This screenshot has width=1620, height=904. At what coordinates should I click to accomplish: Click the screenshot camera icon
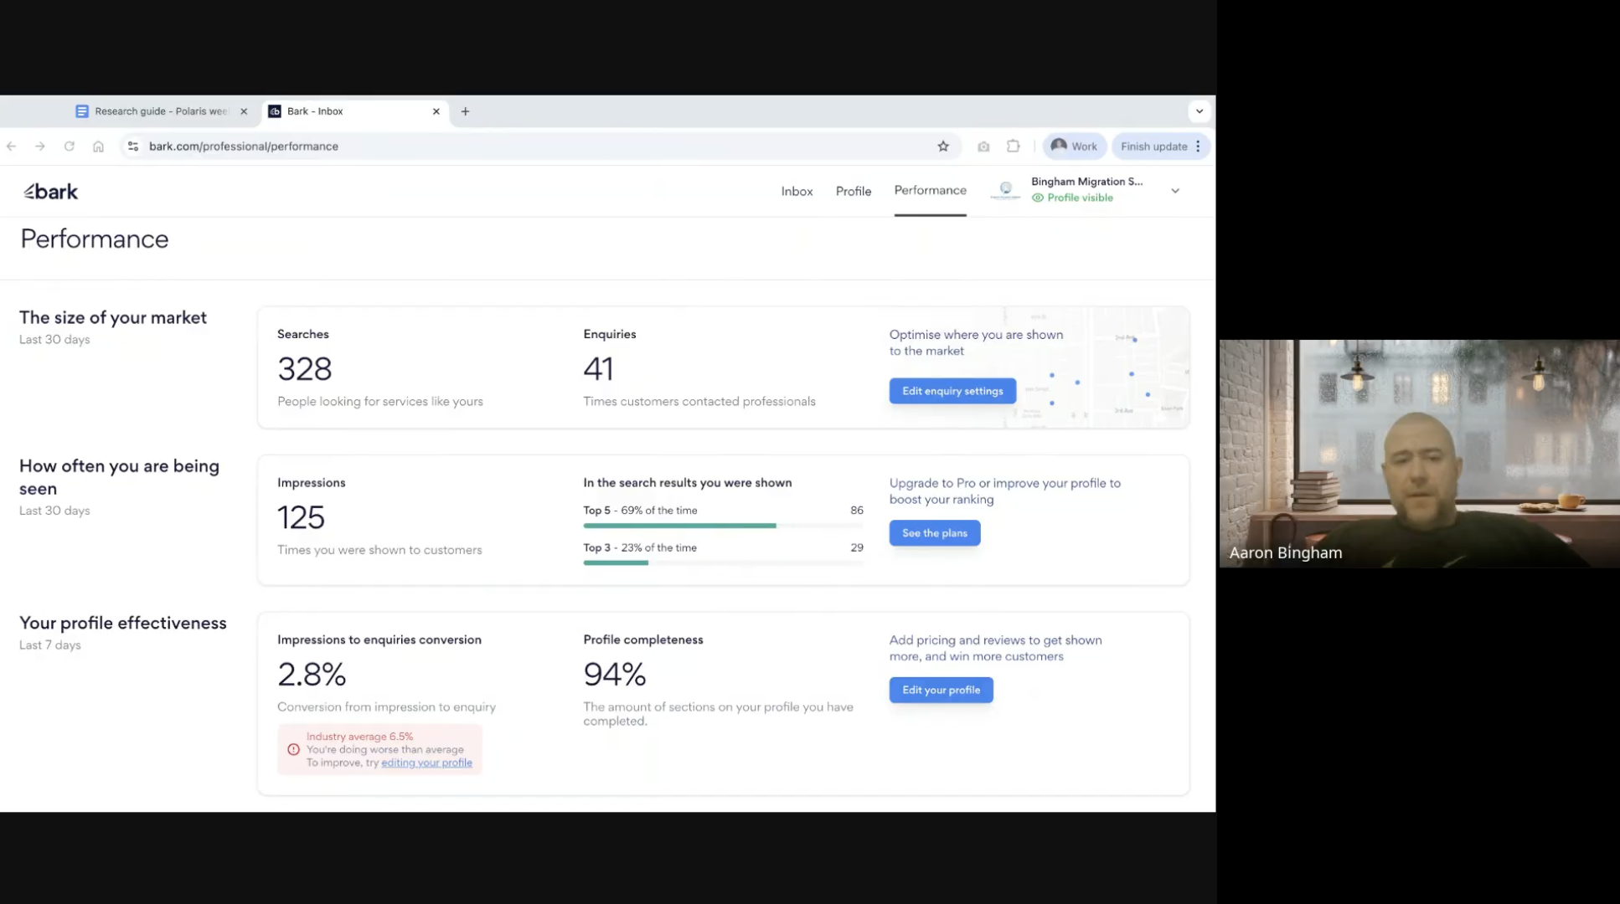tap(983, 146)
